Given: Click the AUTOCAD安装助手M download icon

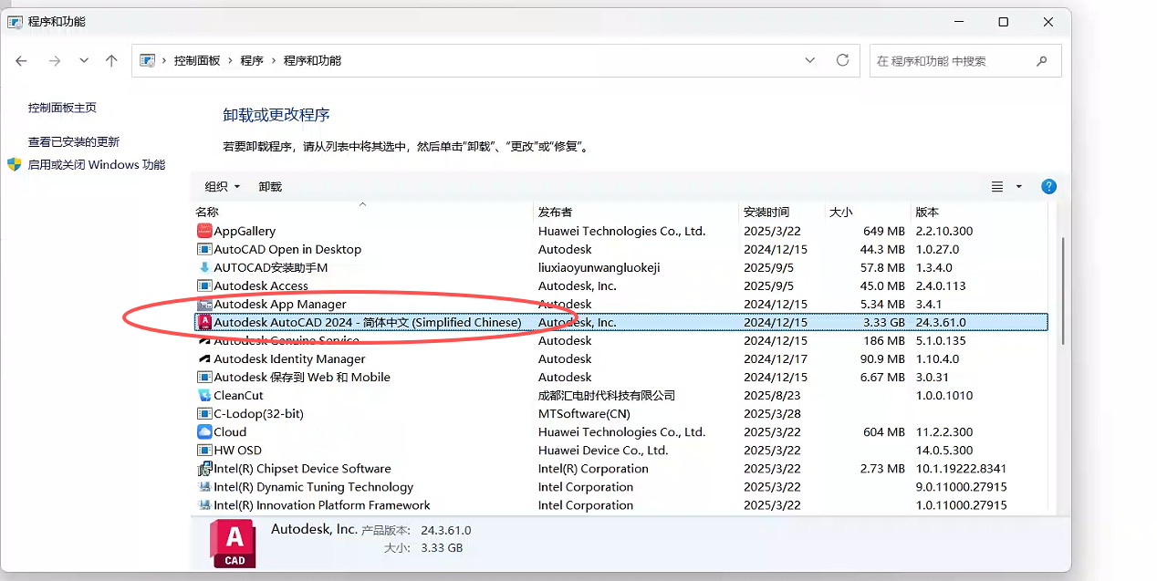Looking at the screenshot, I should pos(204,267).
